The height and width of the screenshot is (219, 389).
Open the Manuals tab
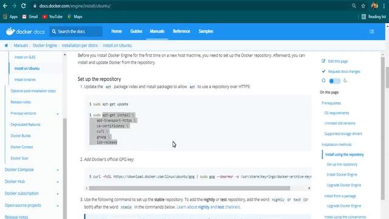[157, 31]
